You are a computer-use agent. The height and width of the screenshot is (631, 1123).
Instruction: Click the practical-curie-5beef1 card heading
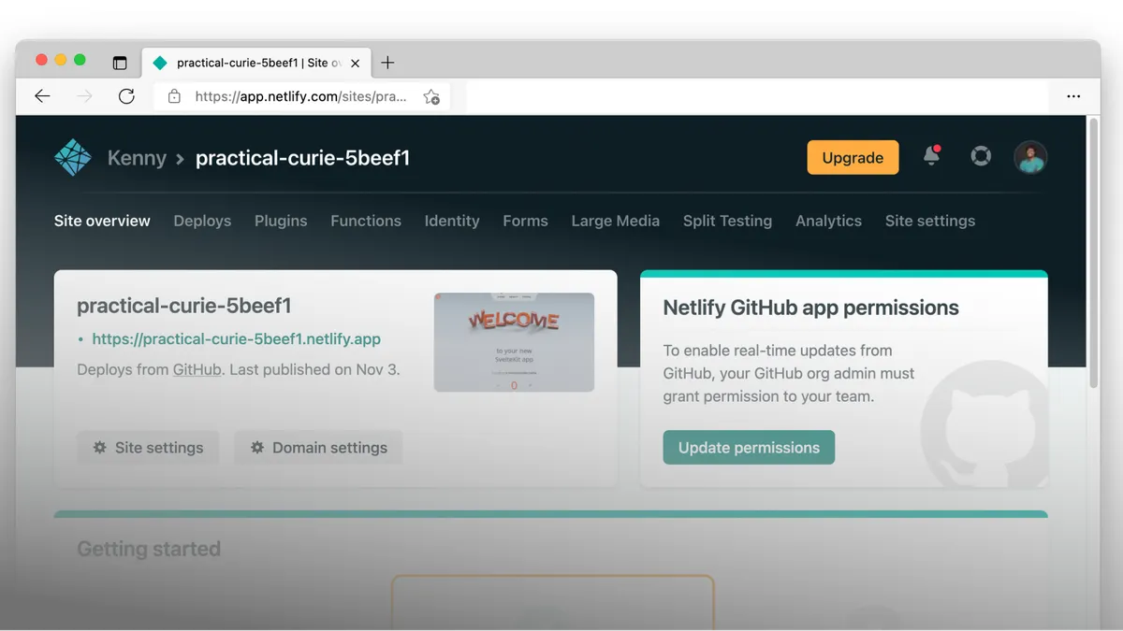tap(184, 306)
